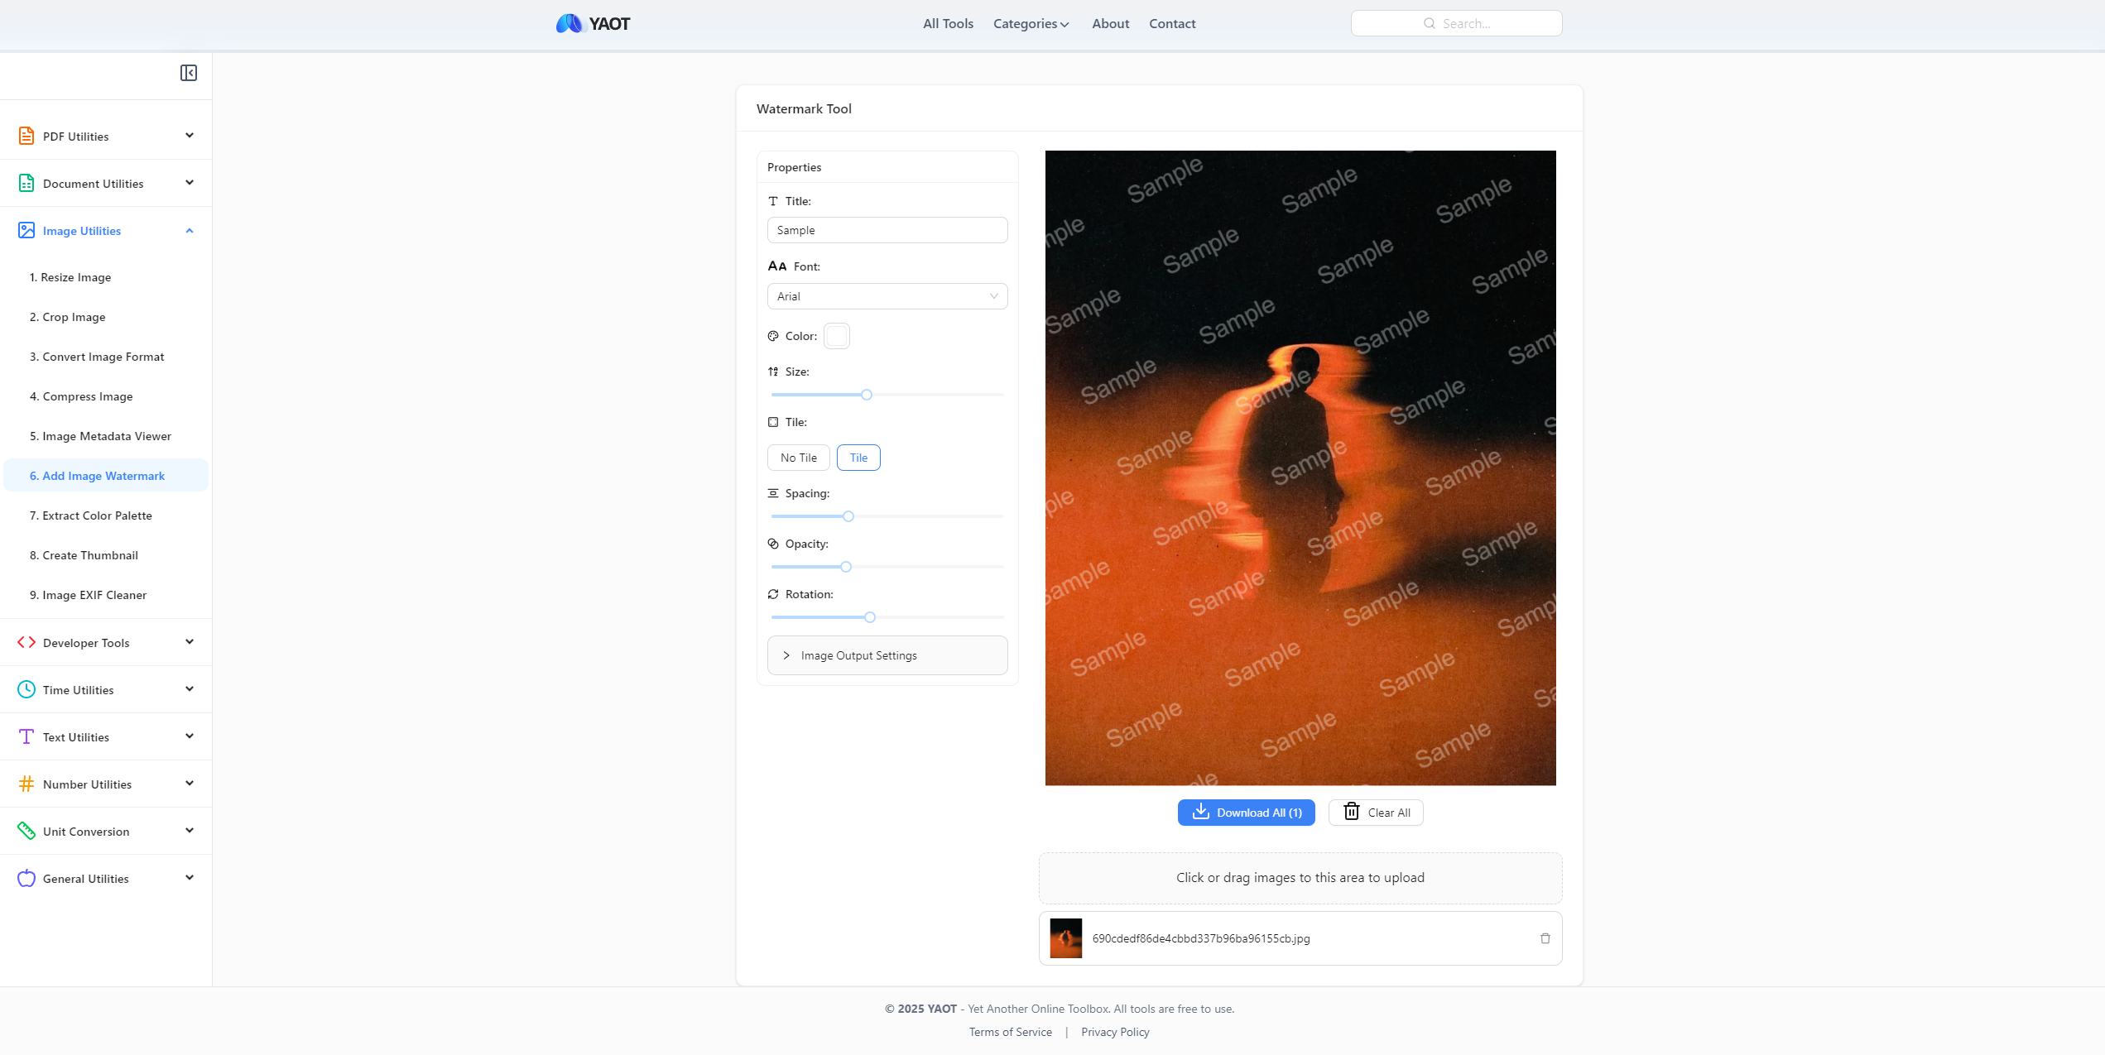Click the YAOT logo icon
This screenshot has height=1055, width=2105.
click(x=569, y=23)
